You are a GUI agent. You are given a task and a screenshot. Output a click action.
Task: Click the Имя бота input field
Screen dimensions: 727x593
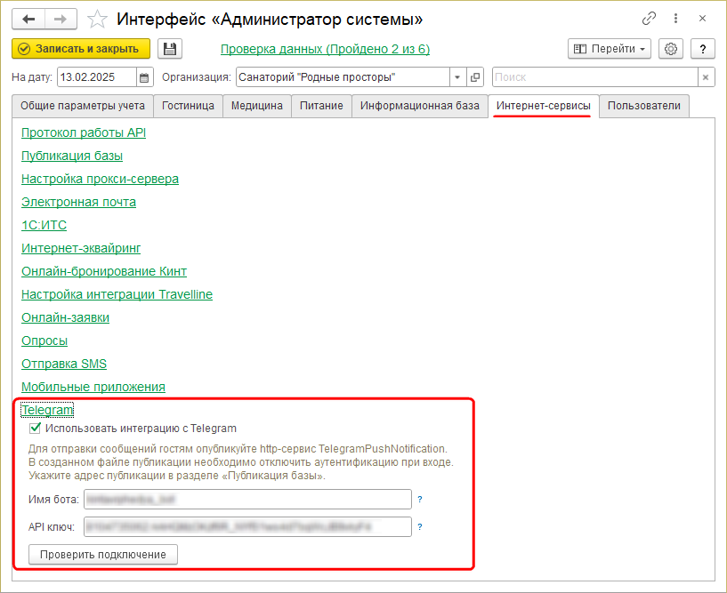[x=247, y=500]
